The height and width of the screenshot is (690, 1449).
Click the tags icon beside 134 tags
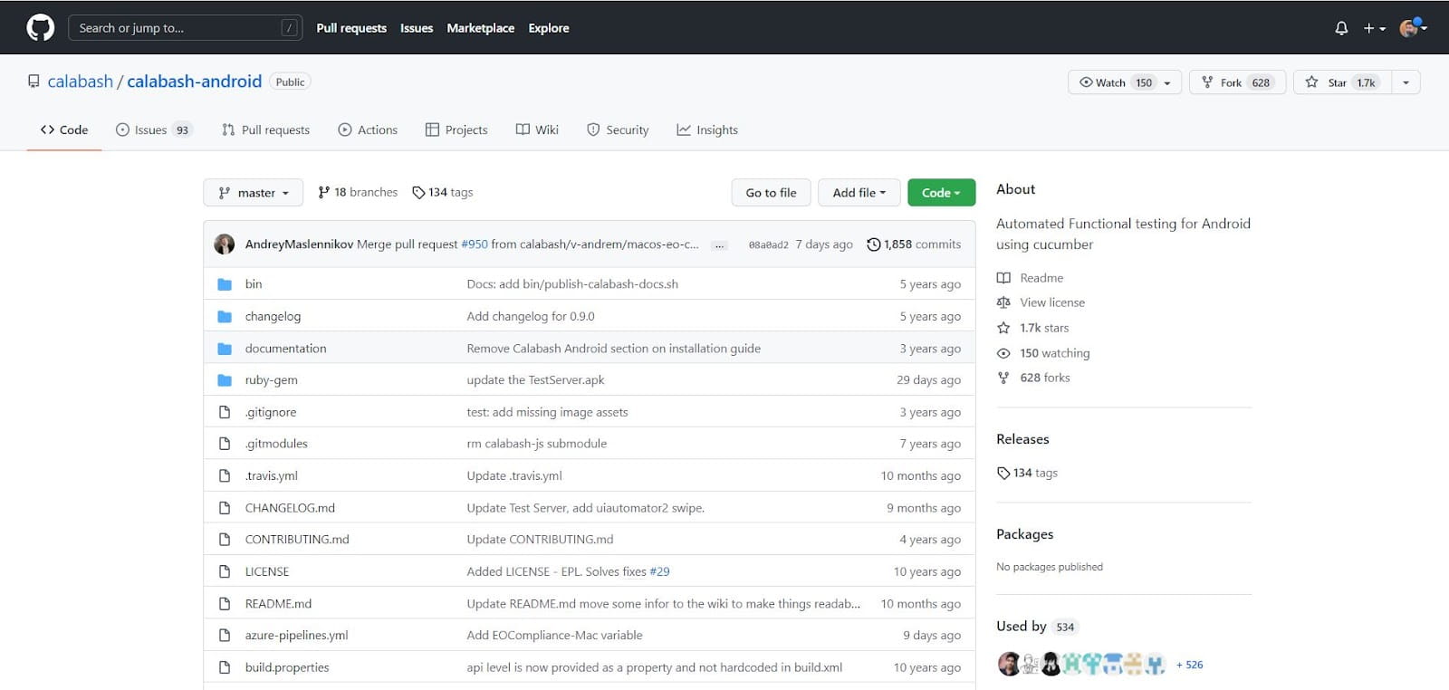418,193
